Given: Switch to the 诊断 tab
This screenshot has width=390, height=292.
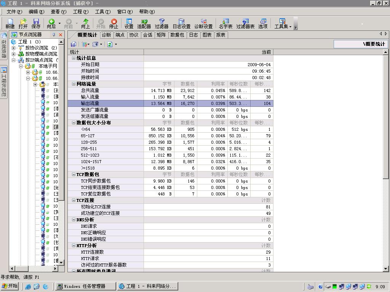Looking at the screenshot, I should click(x=106, y=35).
